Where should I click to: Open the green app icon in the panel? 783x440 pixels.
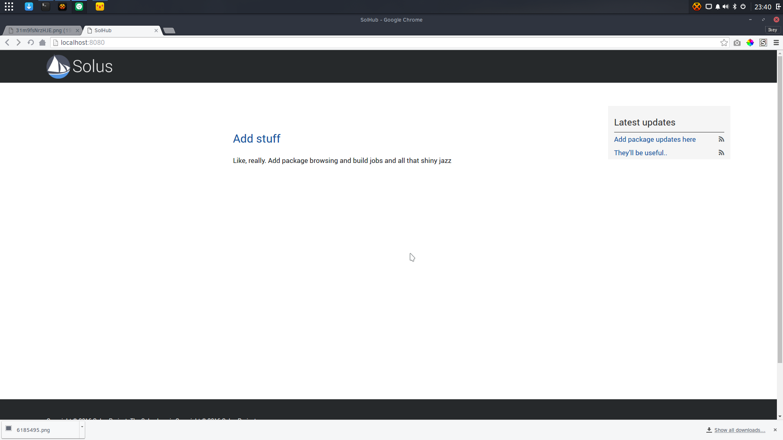[x=79, y=7]
